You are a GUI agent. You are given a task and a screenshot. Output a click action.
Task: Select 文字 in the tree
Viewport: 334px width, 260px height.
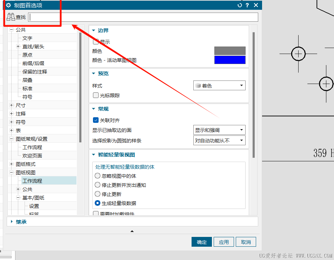pyautogui.click(x=27, y=38)
